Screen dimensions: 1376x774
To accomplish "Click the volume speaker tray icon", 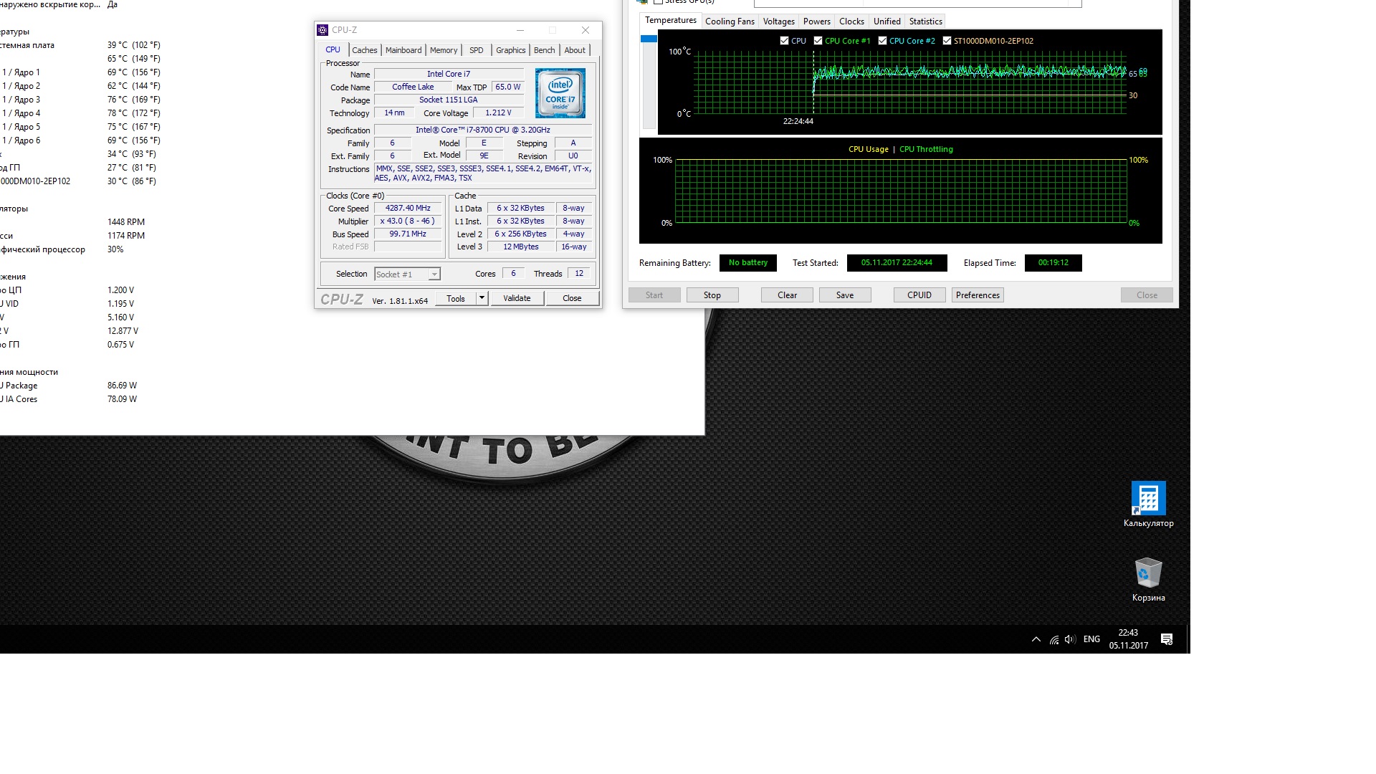I will click(1070, 639).
